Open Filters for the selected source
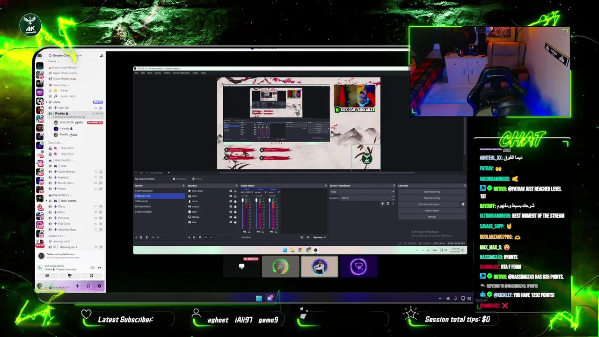 point(197,179)
